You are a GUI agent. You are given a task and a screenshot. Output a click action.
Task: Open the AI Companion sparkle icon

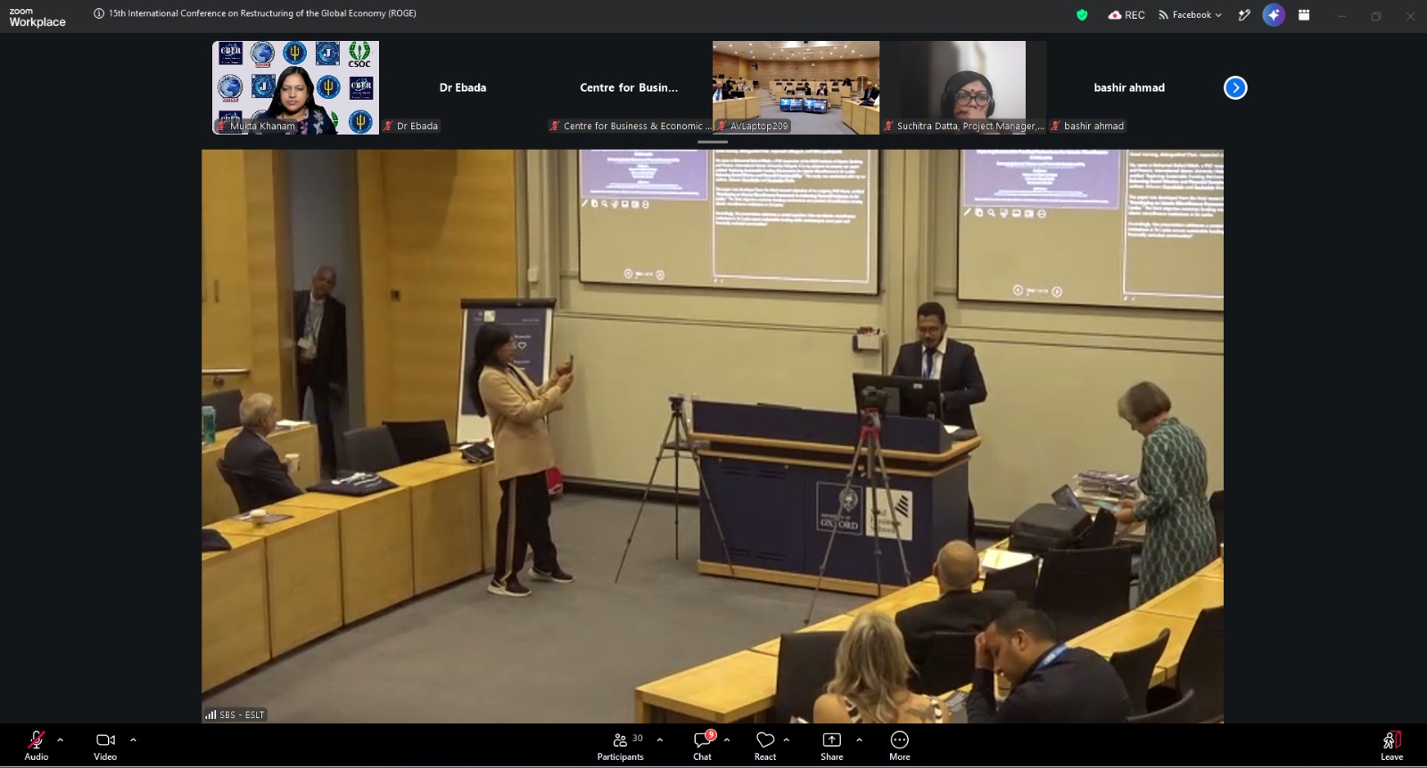click(1274, 14)
